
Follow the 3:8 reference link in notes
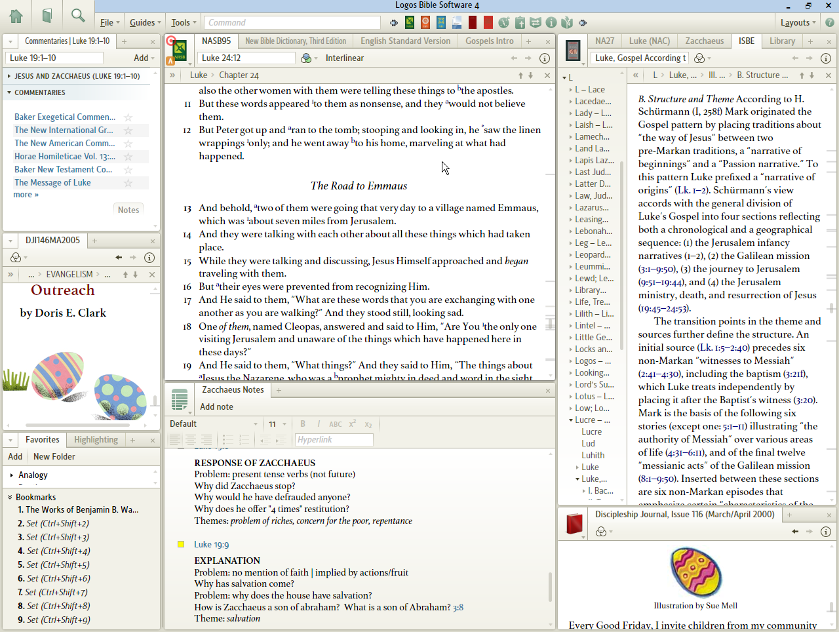(x=458, y=608)
